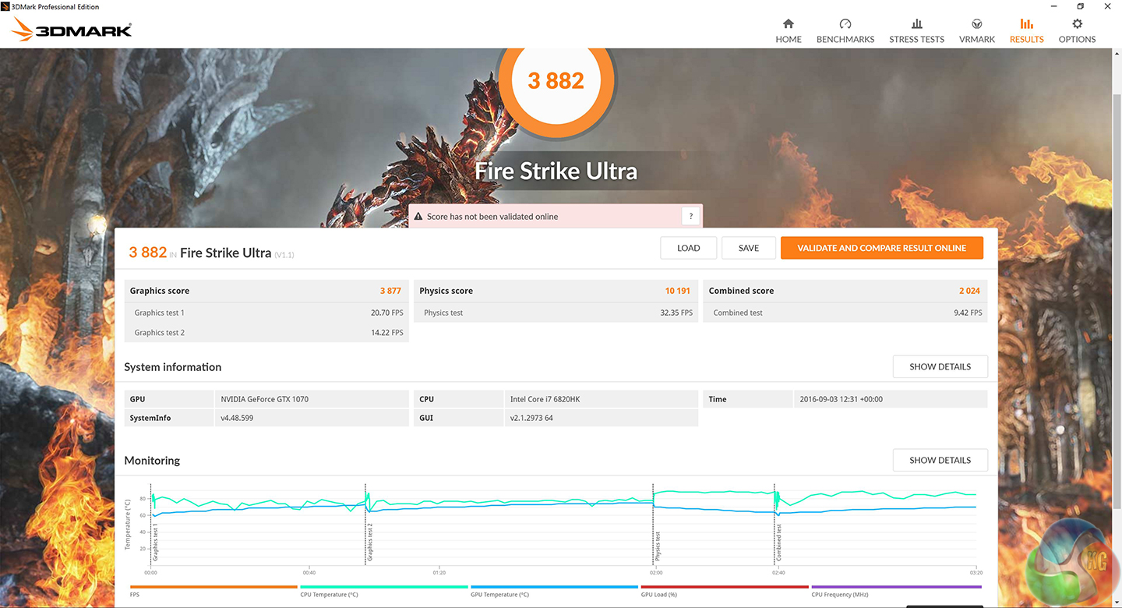Select the VRMark icon

tap(976, 24)
